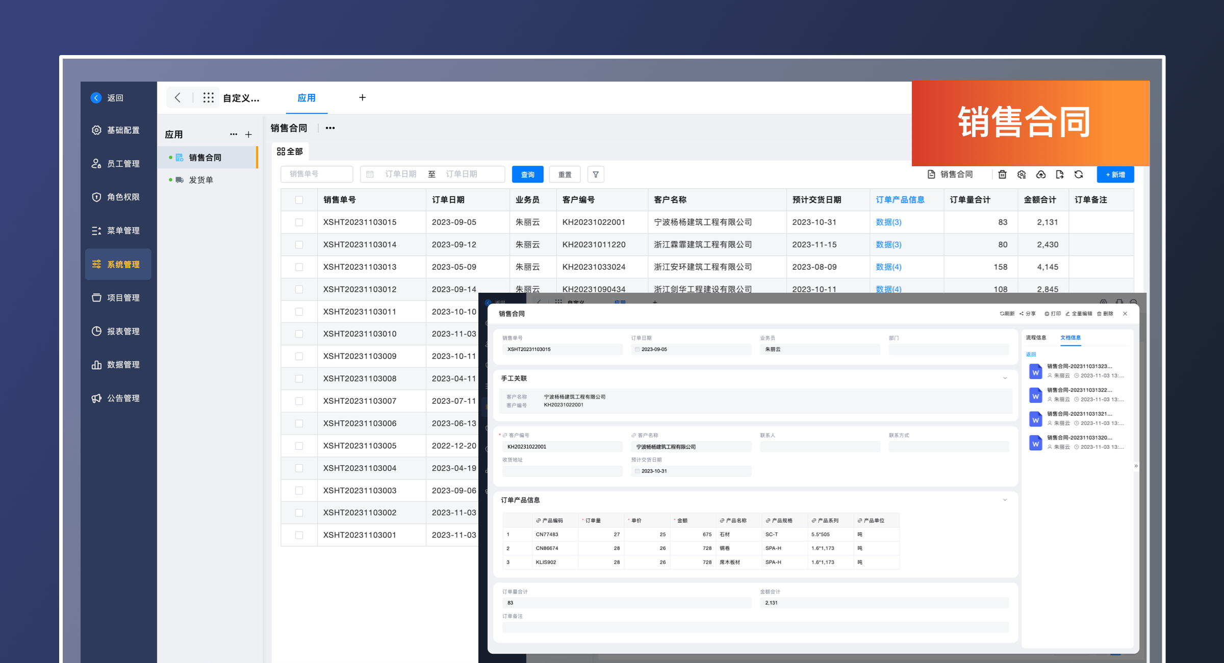This screenshot has width=1224, height=663.
Task: Switch to the 流程信息 tab
Action: point(1036,338)
